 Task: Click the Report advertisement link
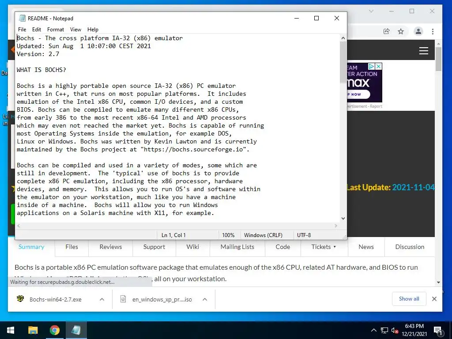point(376,106)
